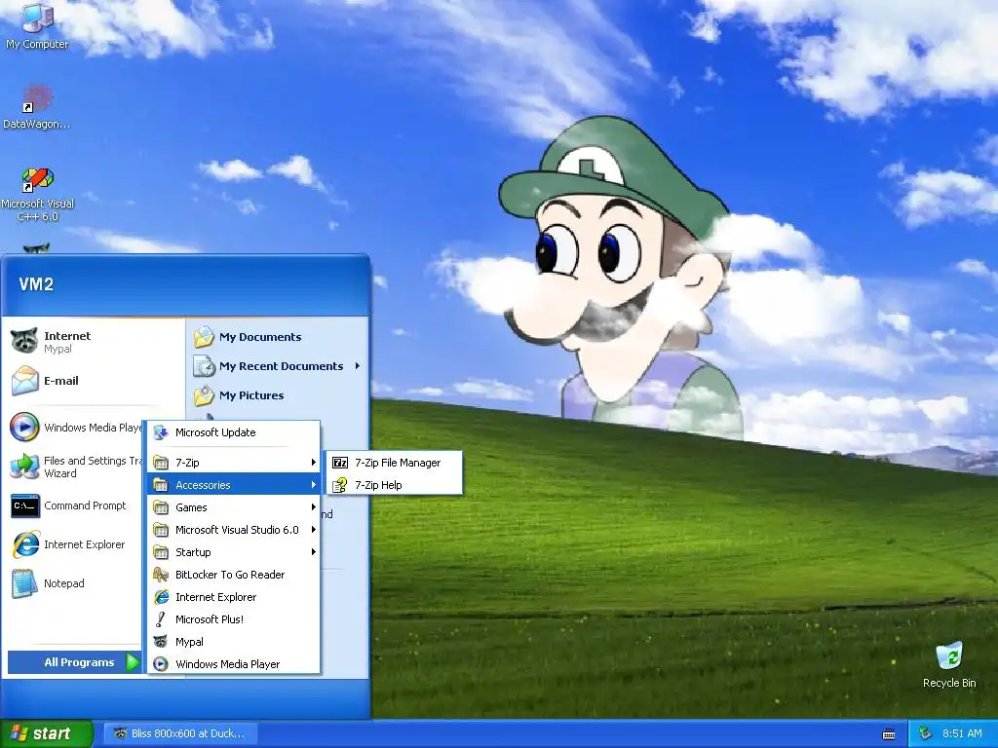Click the green All Programs arrow
The image size is (998, 748).
pos(133,662)
